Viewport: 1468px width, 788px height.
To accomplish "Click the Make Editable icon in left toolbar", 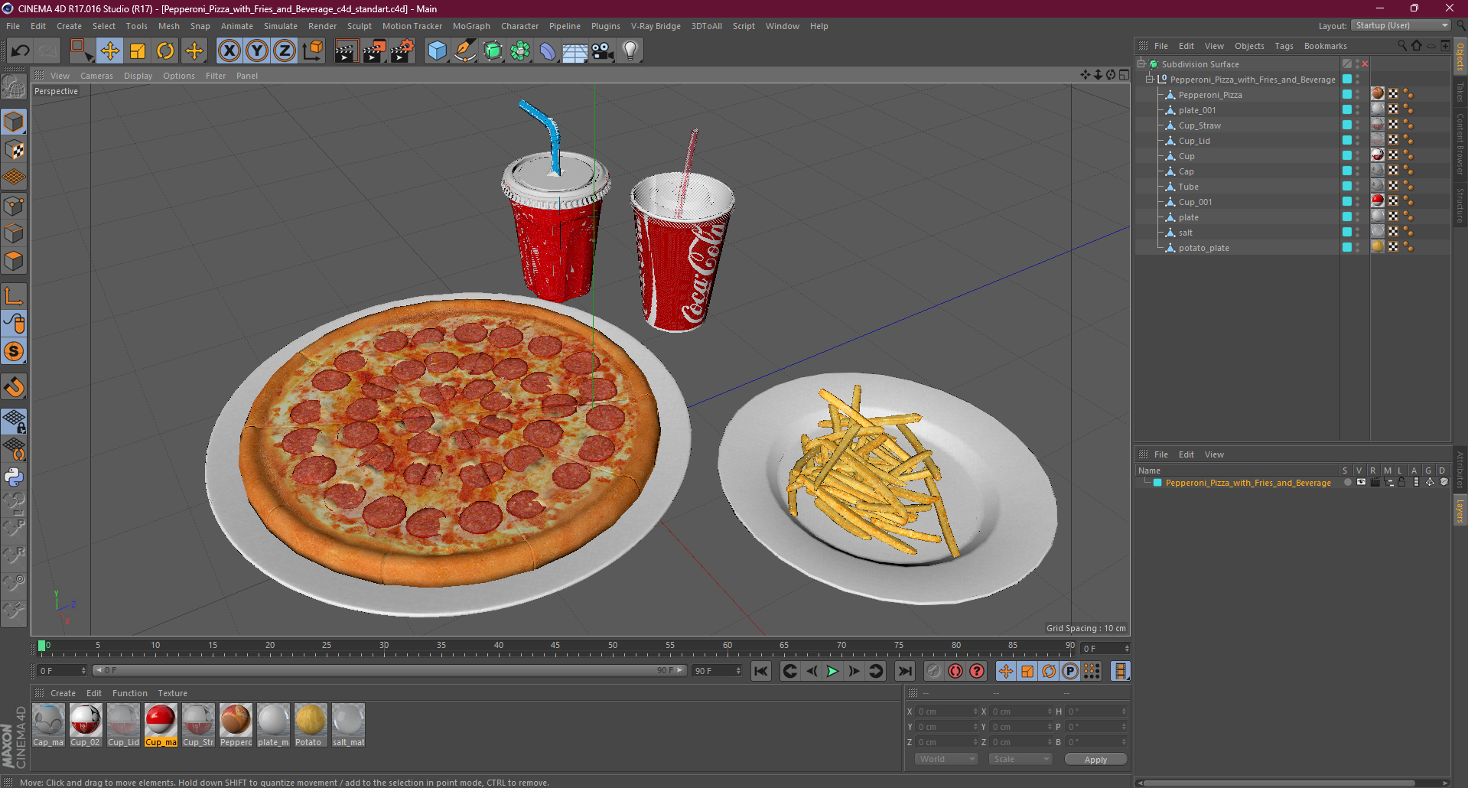I will coord(14,88).
